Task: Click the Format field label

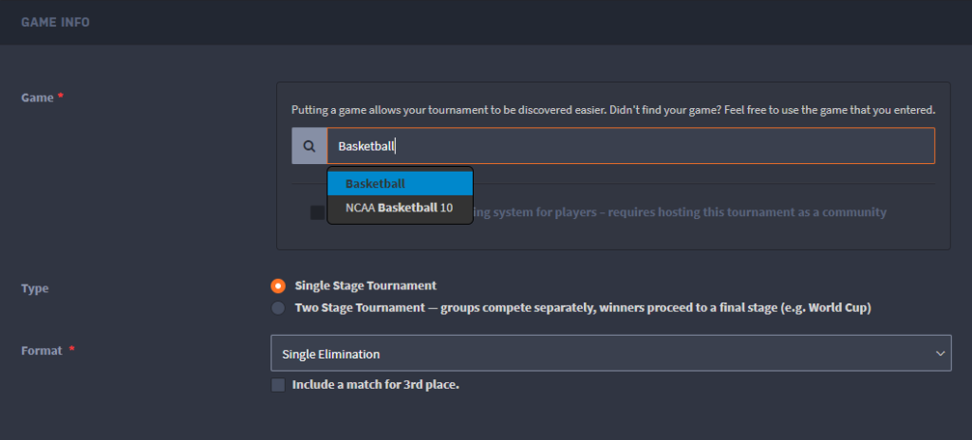Action: pos(42,351)
